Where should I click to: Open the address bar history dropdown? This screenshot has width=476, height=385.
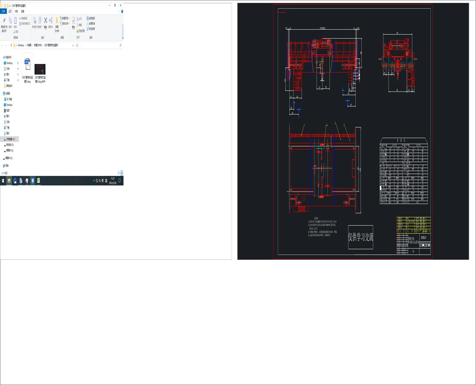point(73,45)
